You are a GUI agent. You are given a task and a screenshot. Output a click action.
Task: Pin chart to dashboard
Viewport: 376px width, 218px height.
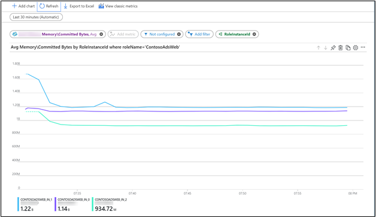click(x=333, y=48)
